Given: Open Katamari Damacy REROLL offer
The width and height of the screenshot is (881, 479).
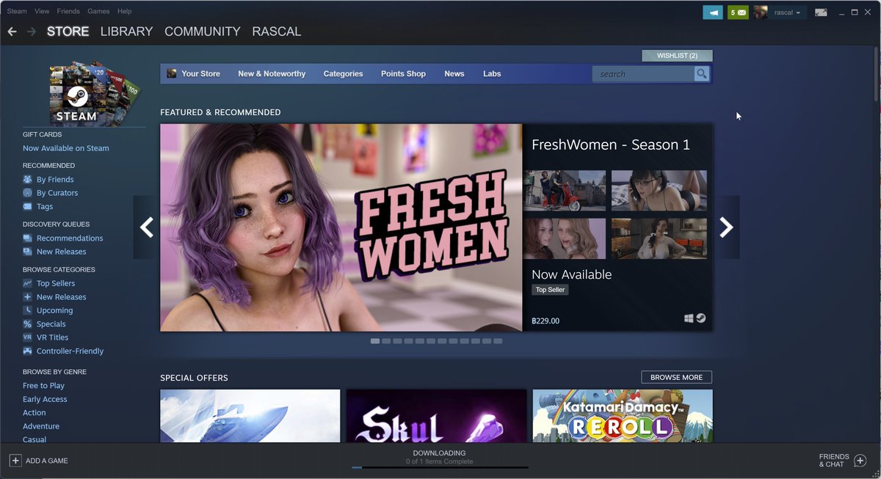Looking at the screenshot, I should click(623, 416).
